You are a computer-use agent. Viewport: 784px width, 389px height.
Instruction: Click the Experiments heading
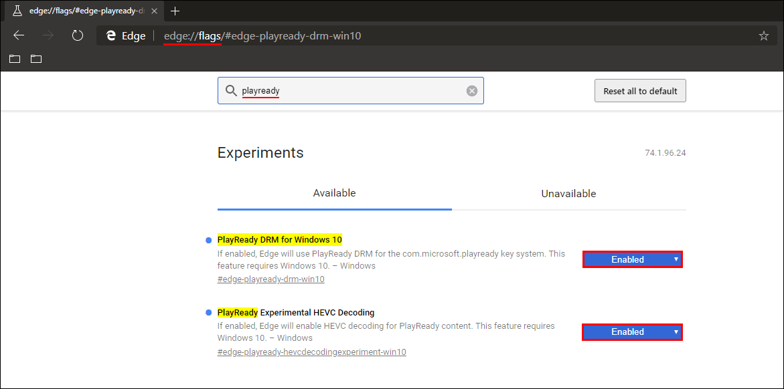(x=260, y=152)
